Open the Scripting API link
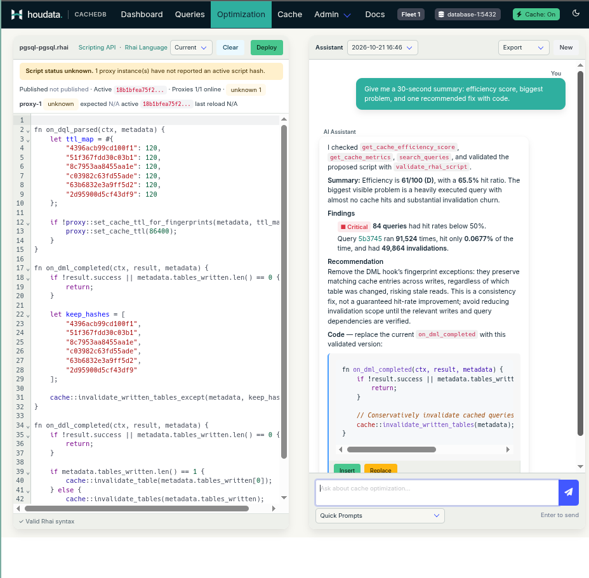The width and height of the screenshot is (589, 578). pyautogui.click(x=97, y=48)
